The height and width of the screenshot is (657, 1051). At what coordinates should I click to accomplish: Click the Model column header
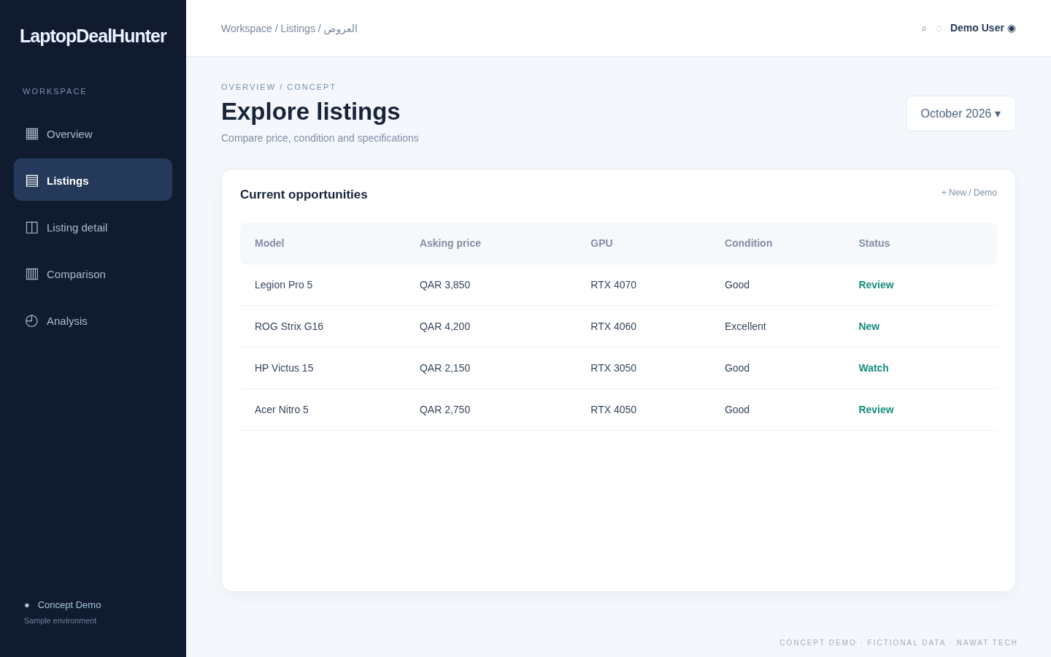click(269, 243)
